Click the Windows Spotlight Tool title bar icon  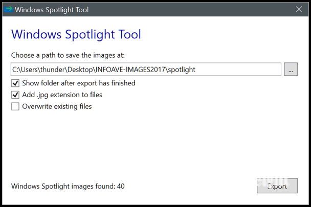[x=8, y=9]
